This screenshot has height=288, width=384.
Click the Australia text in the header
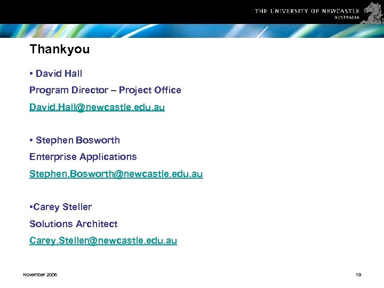[x=347, y=18]
